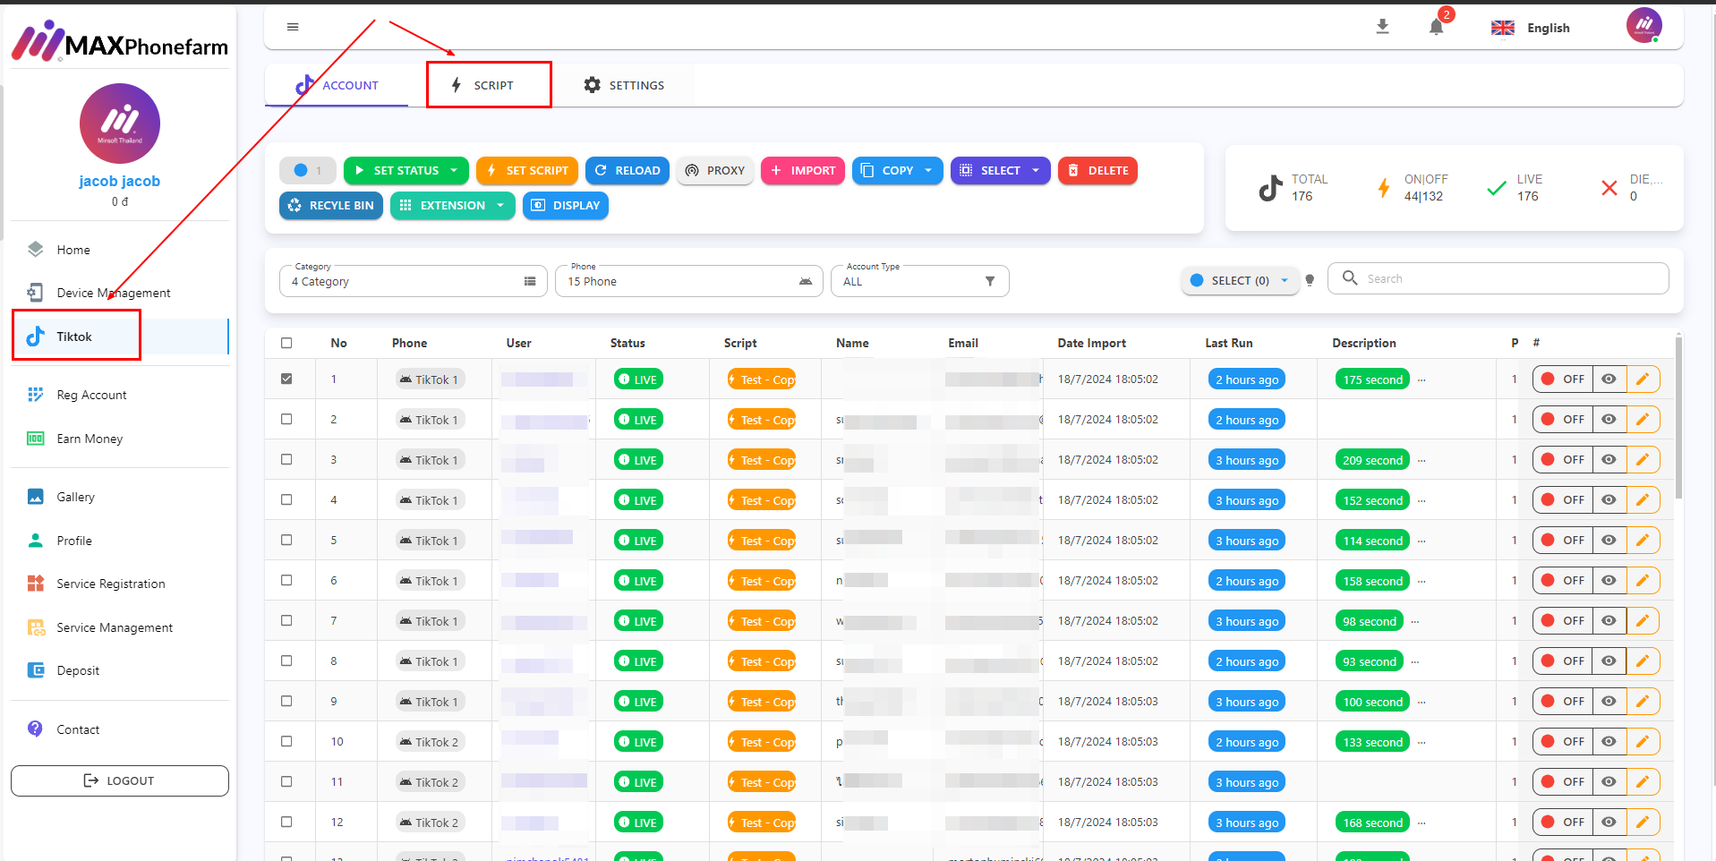Show row 8 with eye icon
Viewport: 1716px width, 861px height.
(x=1609, y=661)
